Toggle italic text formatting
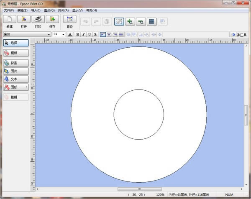Viewport: 251px width, 199px height. pyautogui.click(x=83, y=34)
